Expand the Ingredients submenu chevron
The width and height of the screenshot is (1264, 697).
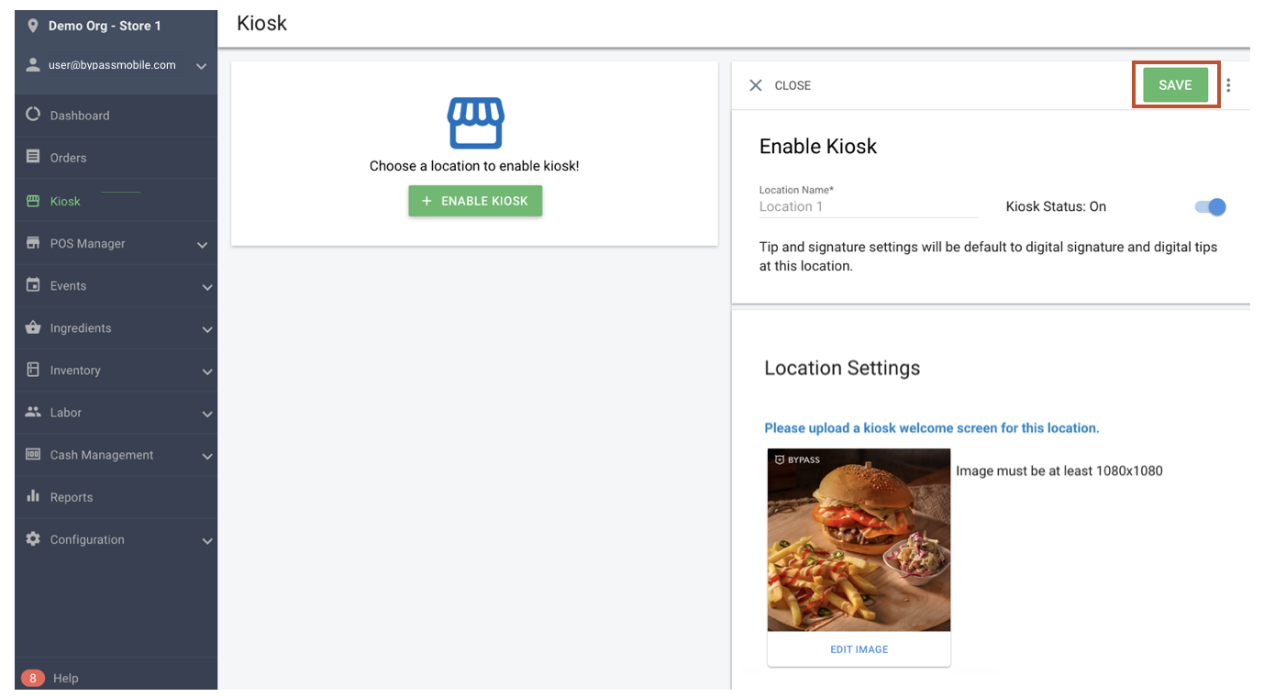(207, 329)
